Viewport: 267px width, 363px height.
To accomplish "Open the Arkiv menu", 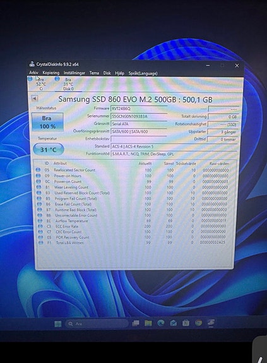I will pyautogui.click(x=33, y=73).
